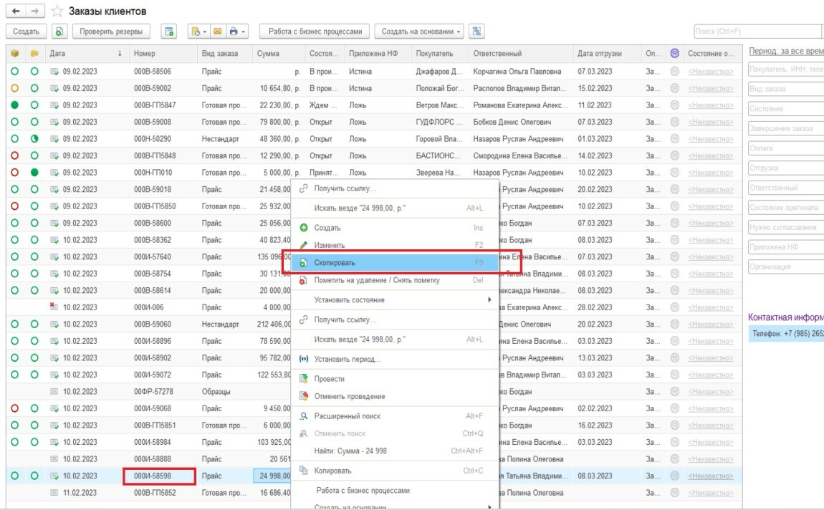Select Установить период... in the context menu

coord(395,359)
